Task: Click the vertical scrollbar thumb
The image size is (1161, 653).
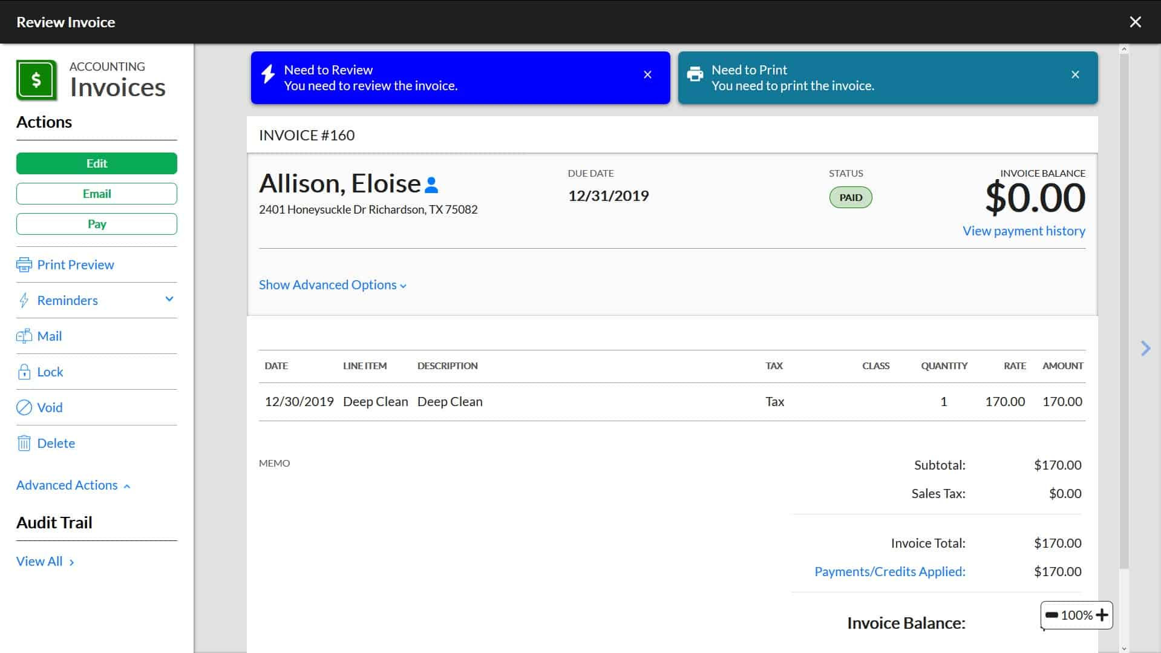Action: point(1124,312)
